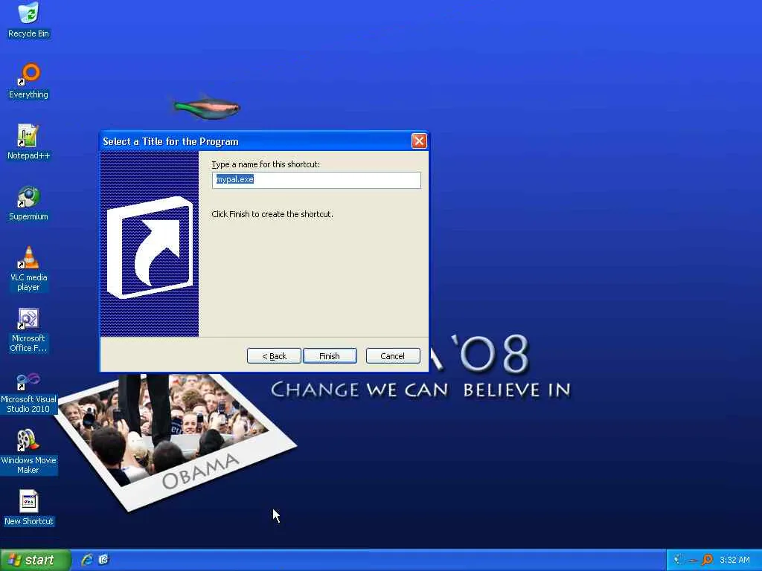Click the leftmost system tray icon
This screenshot has height=571, width=762.
click(x=677, y=560)
